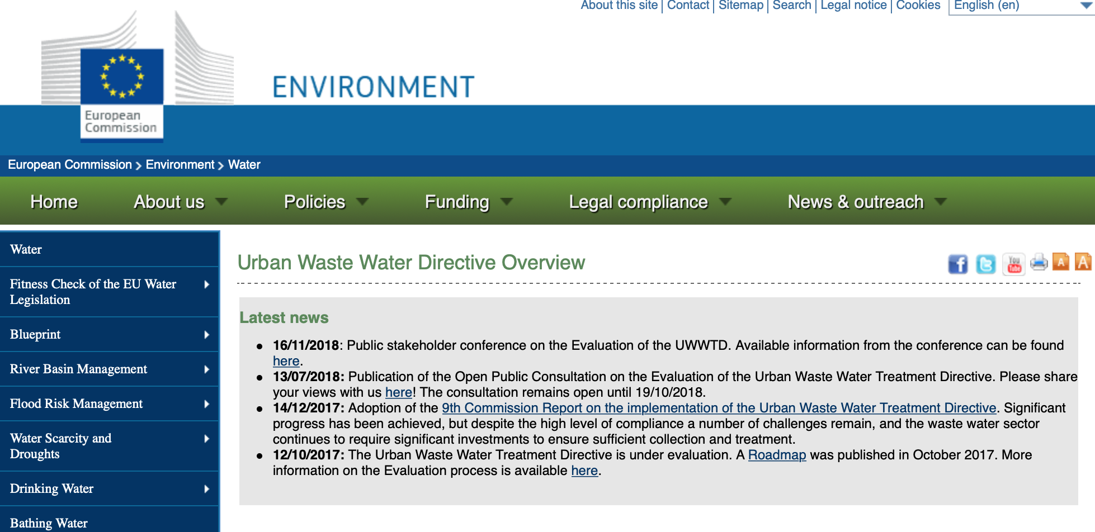Expand the Legal compliance menu arrow
Viewport: 1095px width, 532px height.
point(725,201)
